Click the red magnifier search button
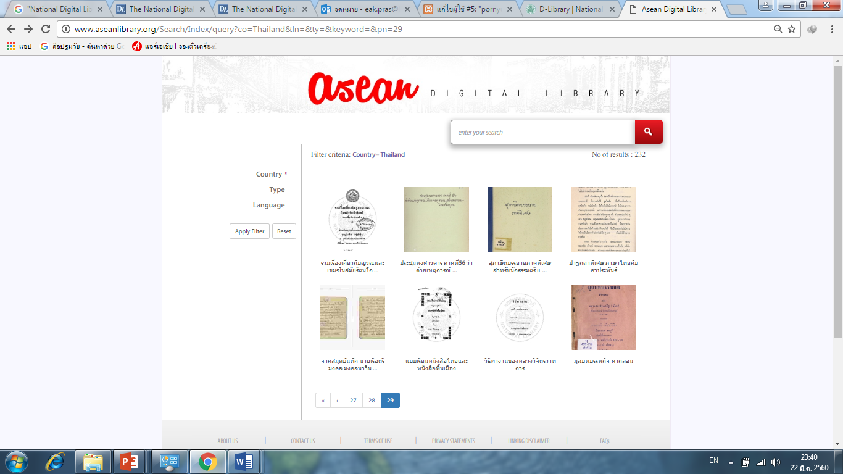Screen dimensions: 843x474 (648, 131)
